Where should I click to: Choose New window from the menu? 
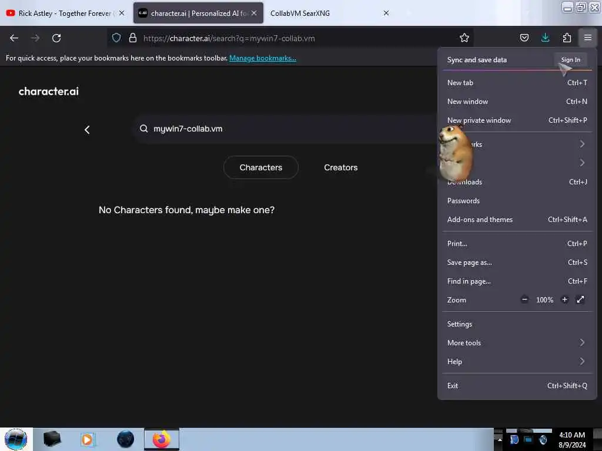pos(517,102)
